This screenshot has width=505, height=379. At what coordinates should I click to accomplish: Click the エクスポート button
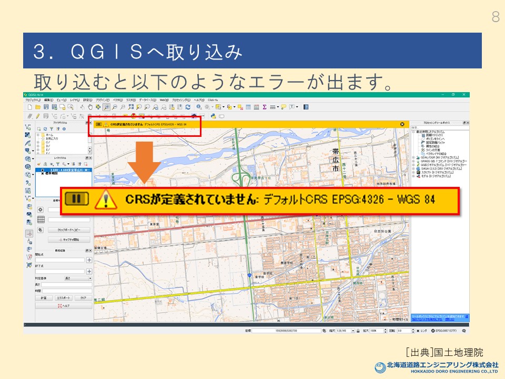tap(64, 298)
